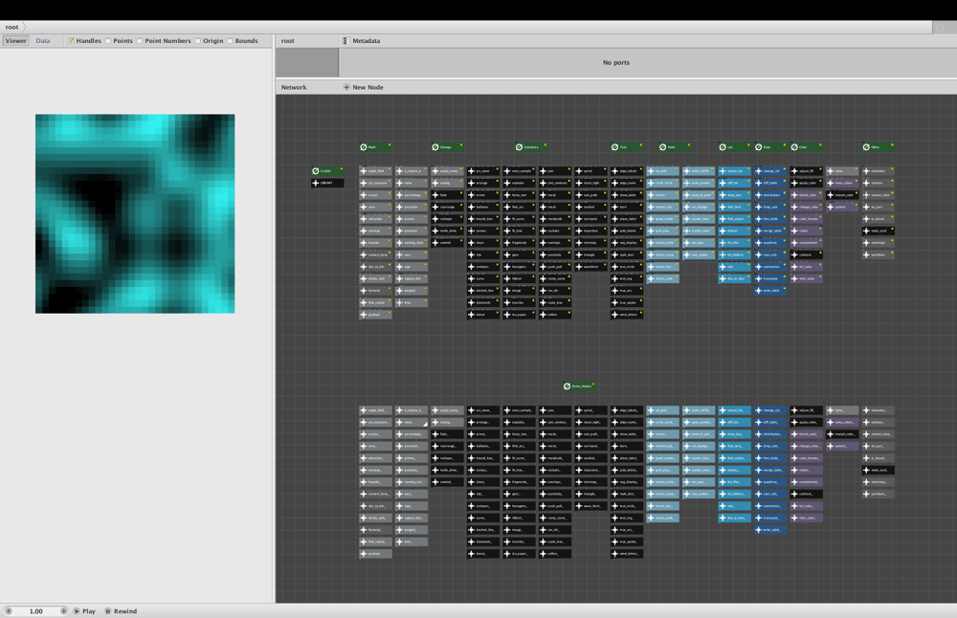The image size is (957, 618).
Task: Click the root breadcrumb in address bar
Action: pyautogui.click(x=12, y=27)
